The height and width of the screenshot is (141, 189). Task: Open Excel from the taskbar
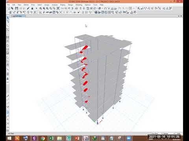click(51, 138)
